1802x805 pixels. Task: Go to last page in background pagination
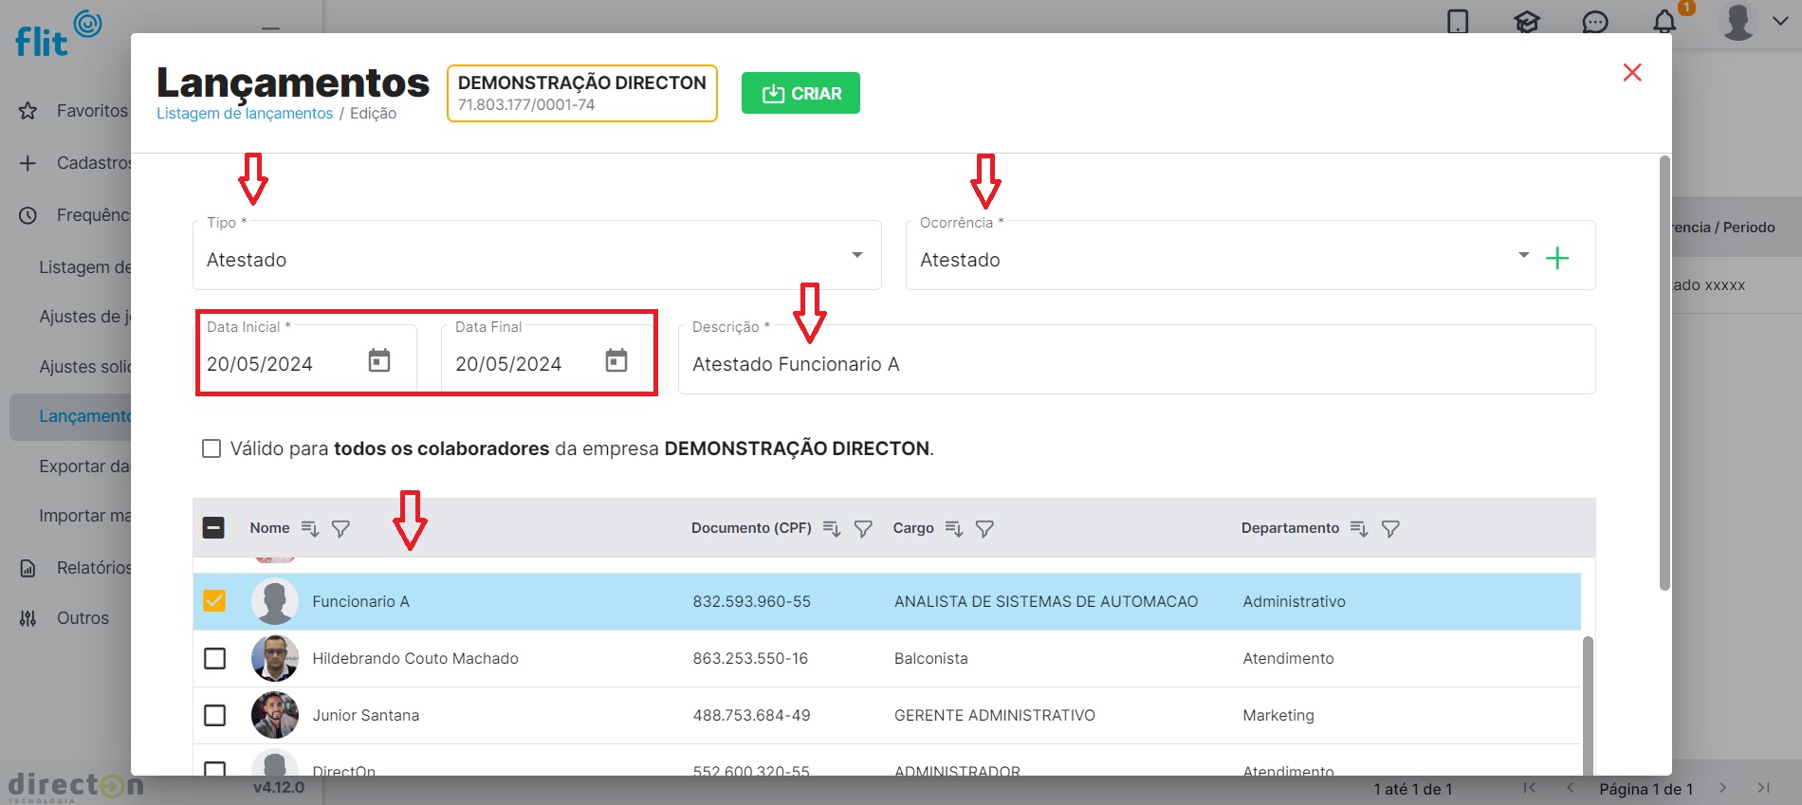pos(1764,788)
